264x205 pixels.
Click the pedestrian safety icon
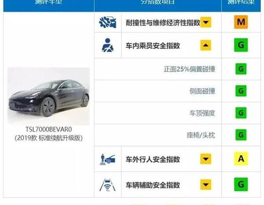(108, 159)
